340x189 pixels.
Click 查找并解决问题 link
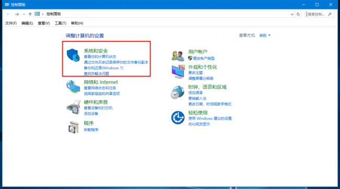click(x=96, y=74)
